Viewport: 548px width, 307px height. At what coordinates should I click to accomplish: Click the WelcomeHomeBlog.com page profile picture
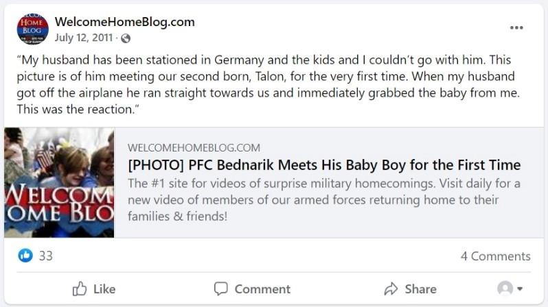(32, 29)
